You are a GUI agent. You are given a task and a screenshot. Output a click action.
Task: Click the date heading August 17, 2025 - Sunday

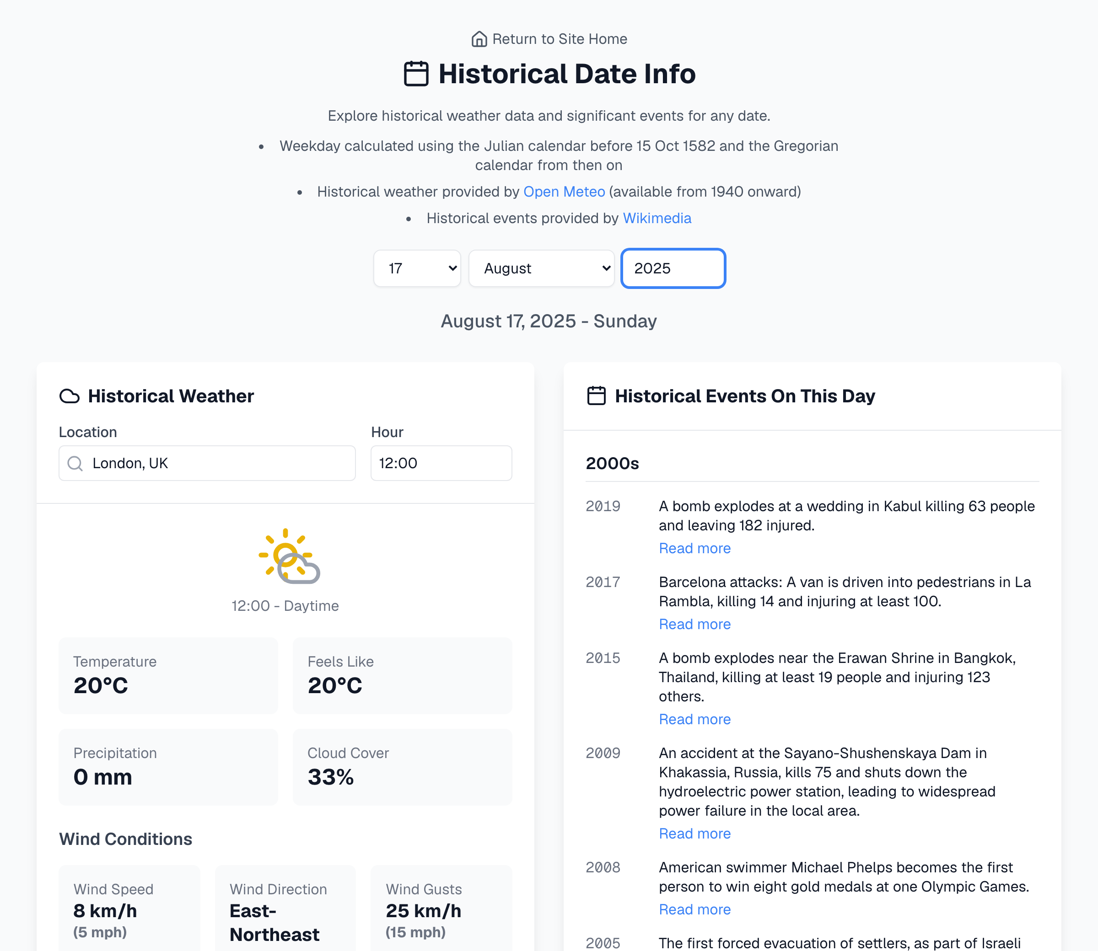tap(549, 321)
